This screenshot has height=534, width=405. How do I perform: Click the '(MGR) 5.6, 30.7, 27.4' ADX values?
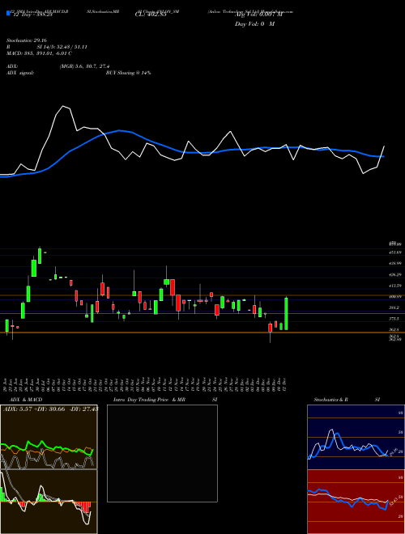click(x=84, y=66)
